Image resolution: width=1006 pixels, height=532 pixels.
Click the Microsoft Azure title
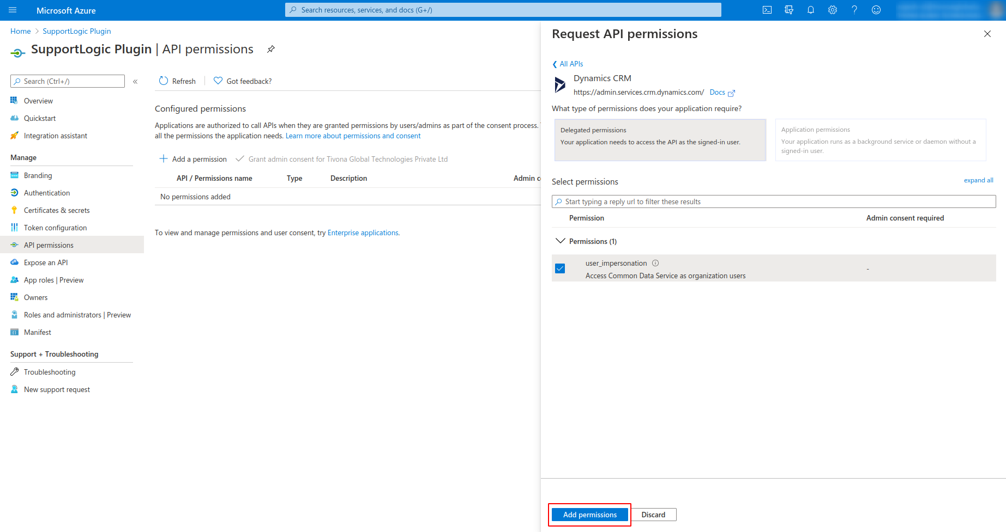click(x=66, y=10)
